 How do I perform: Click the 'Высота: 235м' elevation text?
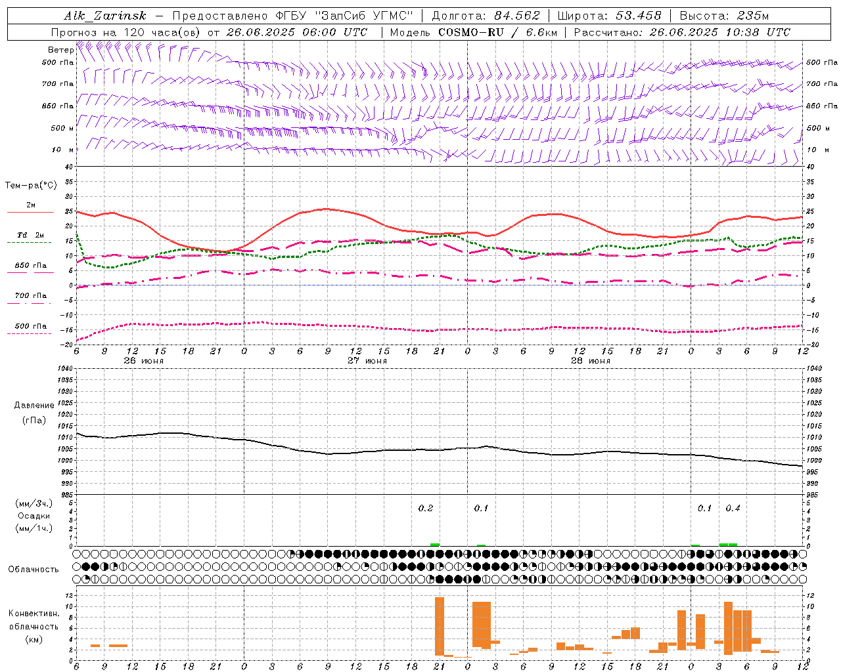tap(724, 16)
